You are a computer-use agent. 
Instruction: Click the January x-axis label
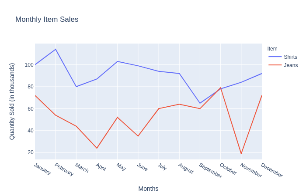[x=42, y=169]
